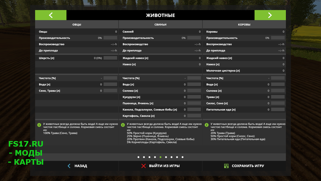Select the fourth page indicator dot
Image resolution: width=321 pixels, height=181 pixels.
155,157
